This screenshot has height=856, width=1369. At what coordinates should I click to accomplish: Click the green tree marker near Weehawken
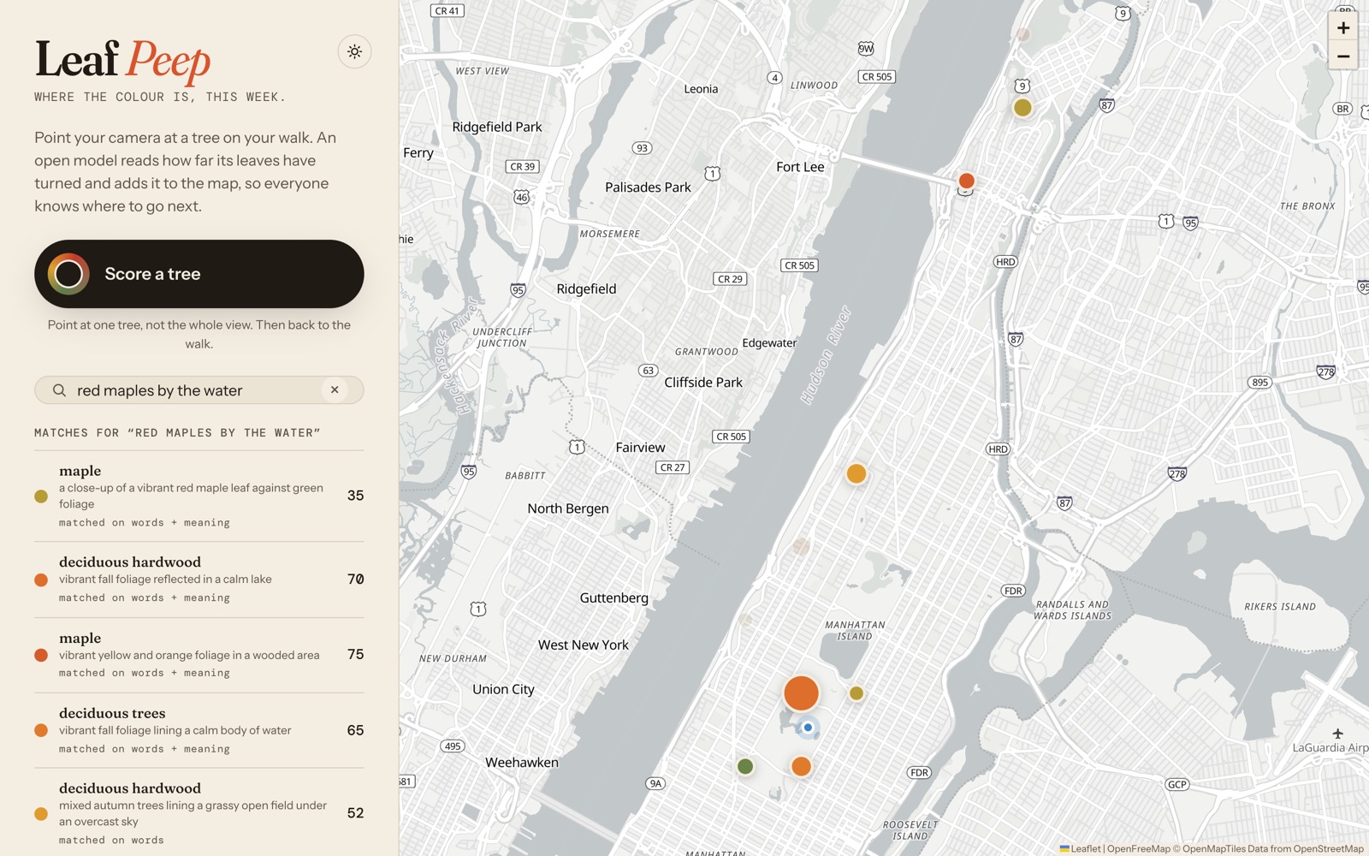(745, 766)
